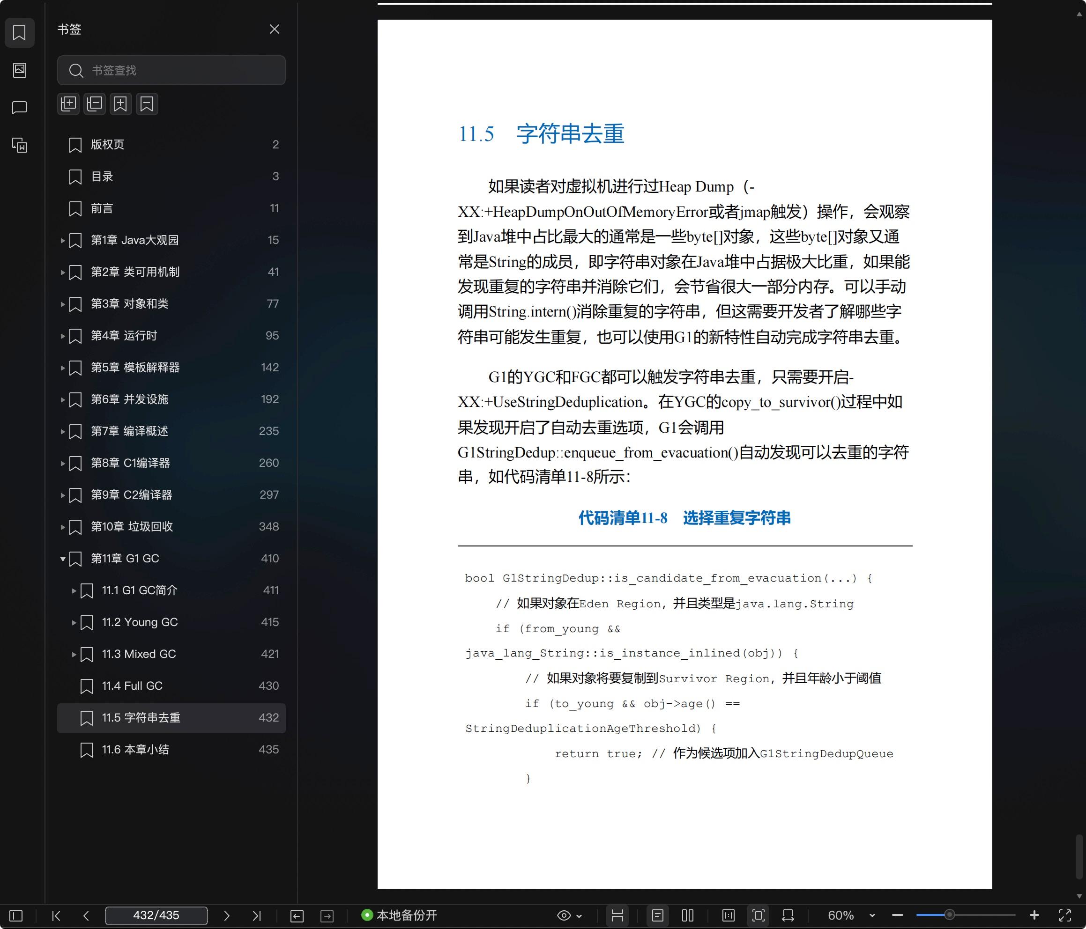Open the bookmarks panel icon in sidebar
Screen dimensions: 1086x929
point(19,32)
